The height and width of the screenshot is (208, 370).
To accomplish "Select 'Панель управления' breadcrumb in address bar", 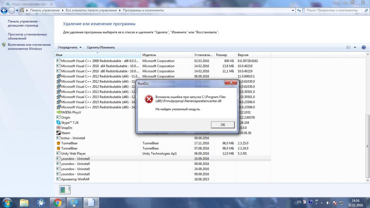I will 45,10.
